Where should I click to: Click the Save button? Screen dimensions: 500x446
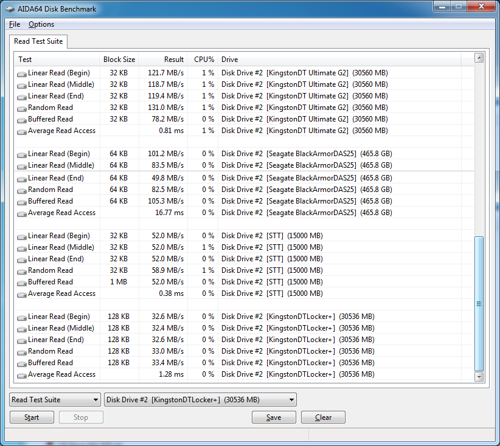tap(274, 417)
